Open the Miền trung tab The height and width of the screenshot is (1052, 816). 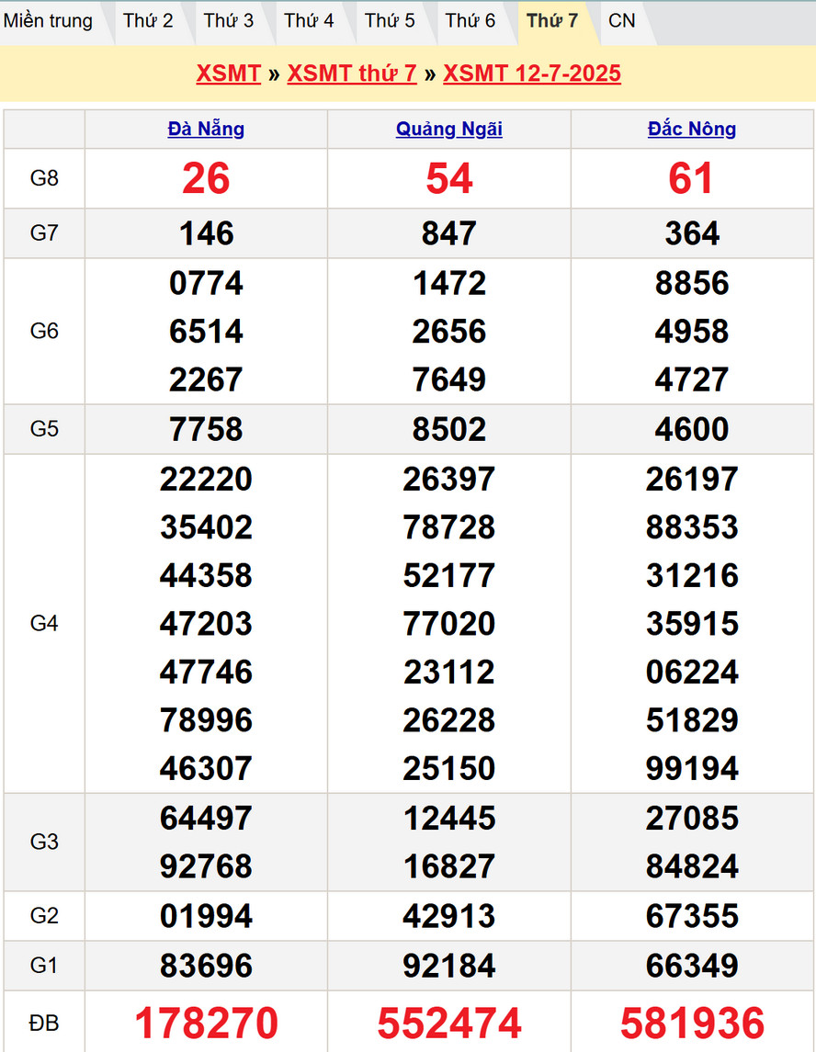tap(49, 21)
